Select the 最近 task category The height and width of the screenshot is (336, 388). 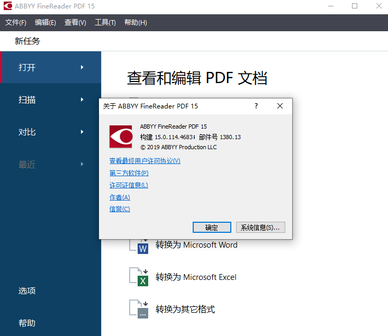(x=50, y=164)
